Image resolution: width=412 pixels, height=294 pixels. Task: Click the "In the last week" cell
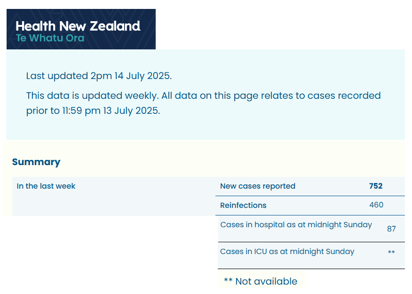[x=46, y=186]
